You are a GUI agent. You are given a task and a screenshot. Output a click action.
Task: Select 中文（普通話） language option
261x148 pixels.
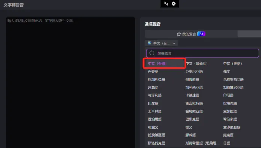(x=197, y=64)
